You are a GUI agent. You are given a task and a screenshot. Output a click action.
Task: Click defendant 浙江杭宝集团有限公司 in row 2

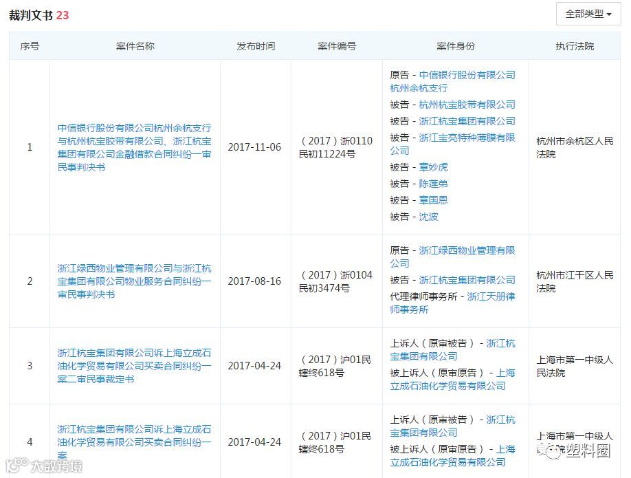[x=467, y=280]
